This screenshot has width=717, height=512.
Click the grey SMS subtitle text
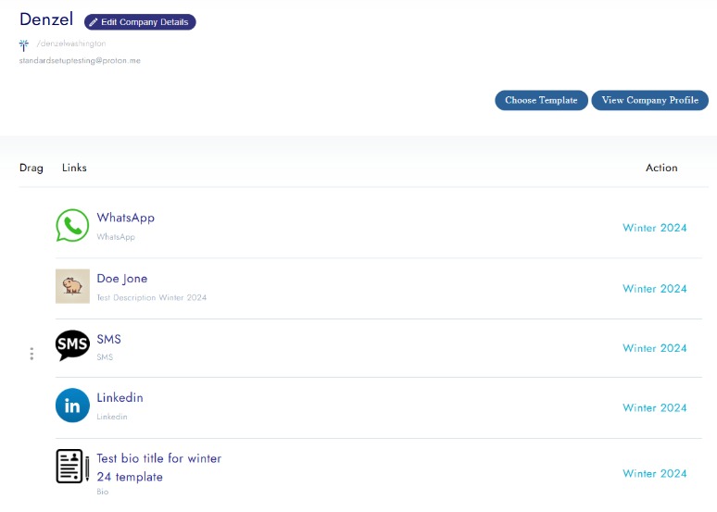click(x=105, y=357)
